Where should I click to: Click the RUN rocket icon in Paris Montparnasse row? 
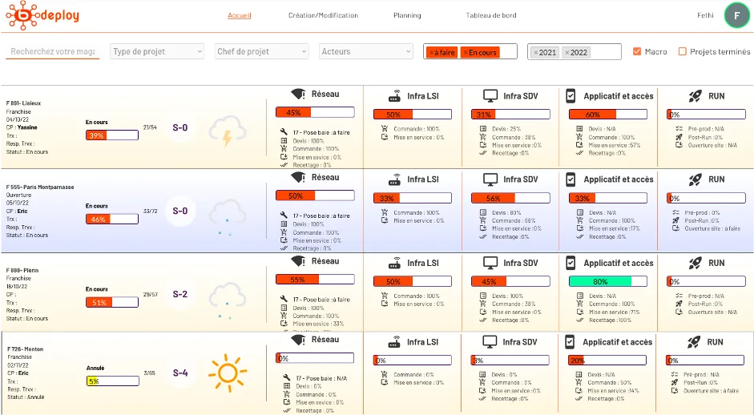[695, 179]
